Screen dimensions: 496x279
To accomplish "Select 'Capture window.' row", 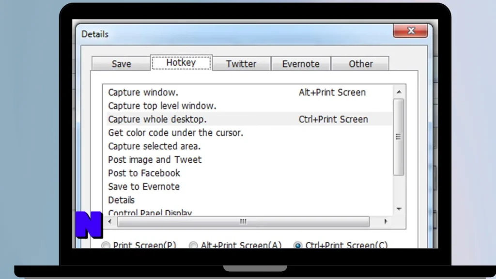I will [x=249, y=93].
